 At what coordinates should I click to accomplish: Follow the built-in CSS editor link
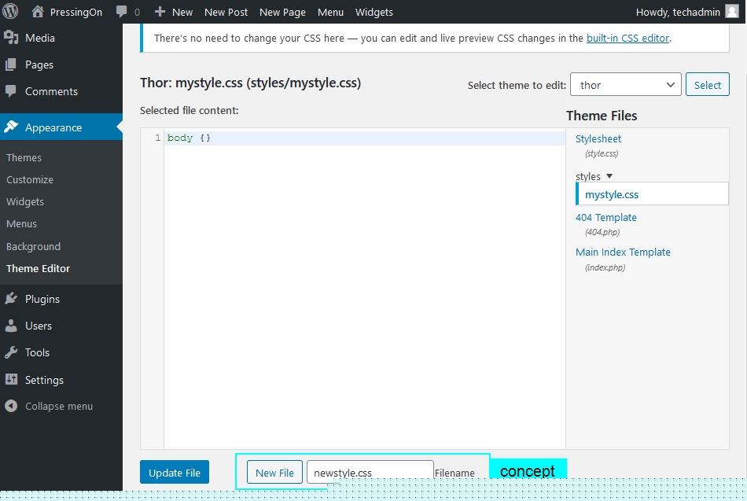pyautogui.click(x=627, y=38)
